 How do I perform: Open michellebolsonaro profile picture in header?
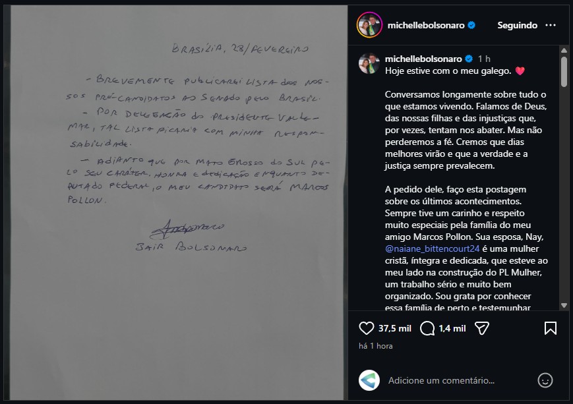pyautogui.click(x=369, y=25)
